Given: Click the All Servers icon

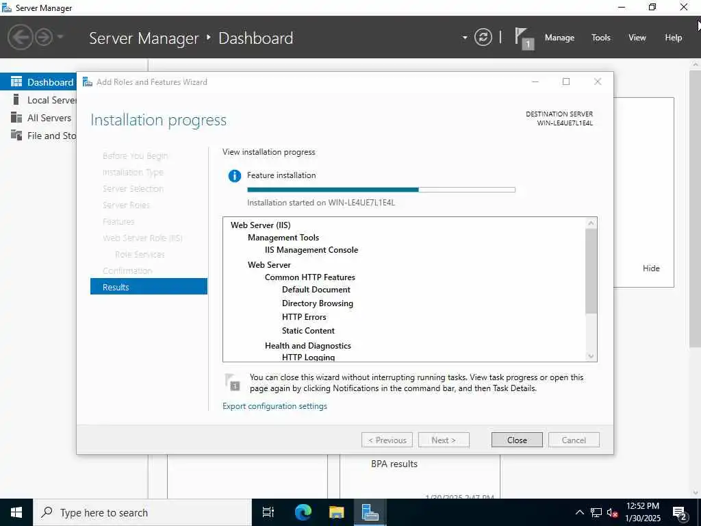Looking at the screenshot, I should pos(16,117).
